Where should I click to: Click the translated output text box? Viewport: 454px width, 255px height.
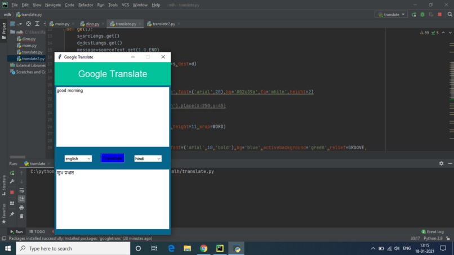click(x=113, y=199)
